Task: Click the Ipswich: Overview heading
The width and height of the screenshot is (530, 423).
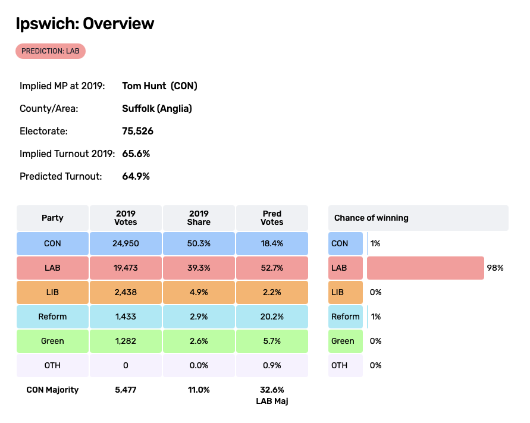Action: tap(85, 24)
